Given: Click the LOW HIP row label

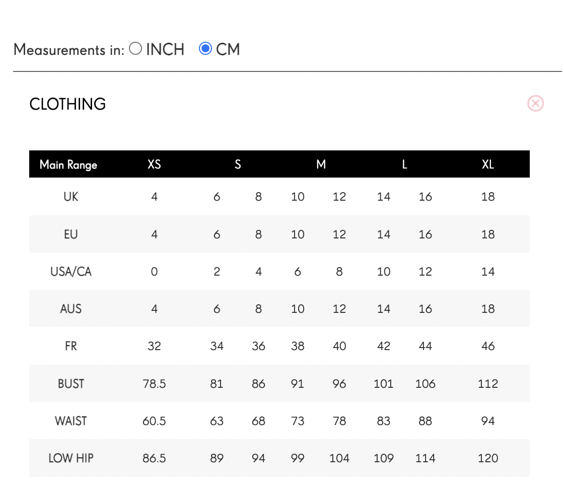Looking at the screenshot, I should click(71, 458).
